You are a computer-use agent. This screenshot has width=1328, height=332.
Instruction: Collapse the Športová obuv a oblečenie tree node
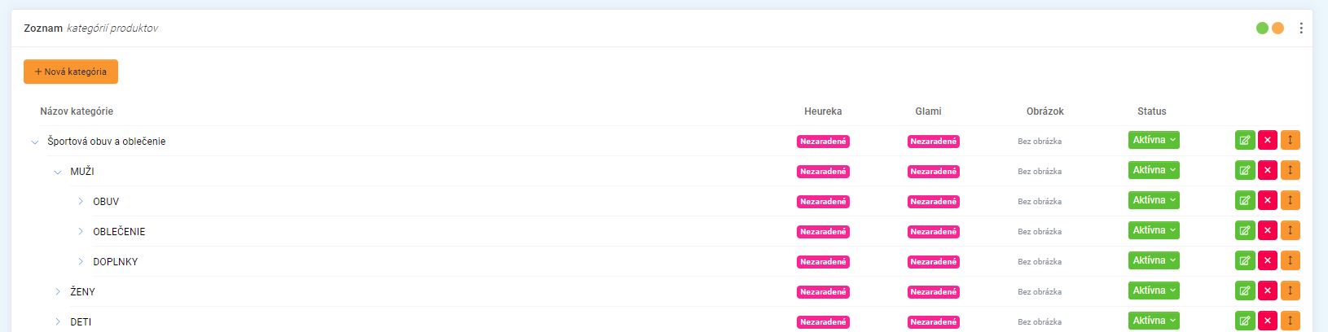click(x=35, y=142)
